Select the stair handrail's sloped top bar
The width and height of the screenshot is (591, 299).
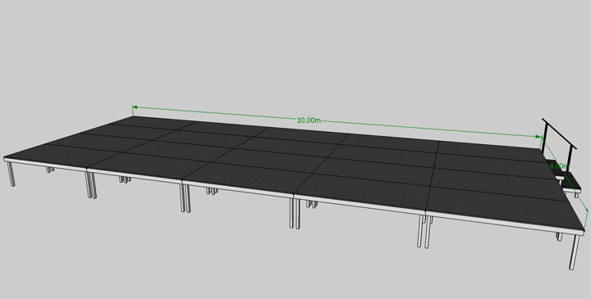click(559, 134)
